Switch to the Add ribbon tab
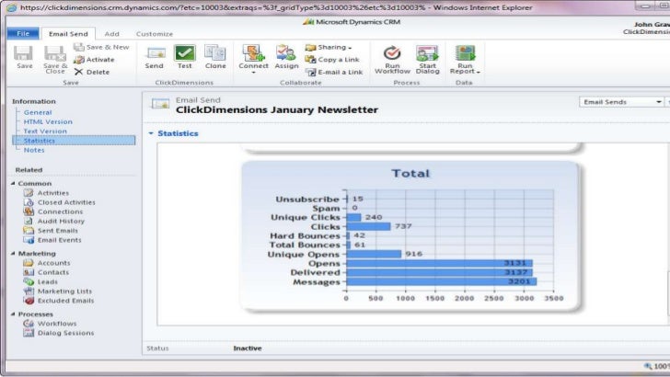 112,34
